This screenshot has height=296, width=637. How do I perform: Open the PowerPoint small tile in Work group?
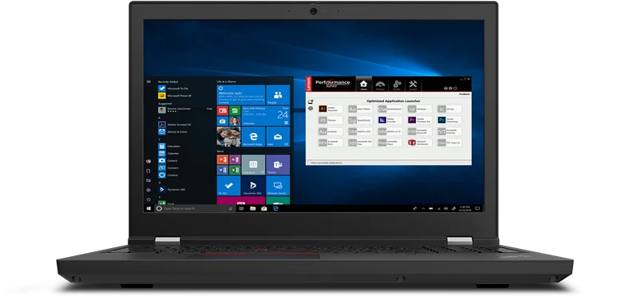tap(223, 160)
